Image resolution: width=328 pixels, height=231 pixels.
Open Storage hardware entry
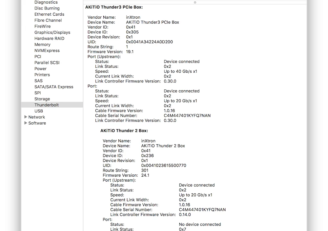click(42, 99)
